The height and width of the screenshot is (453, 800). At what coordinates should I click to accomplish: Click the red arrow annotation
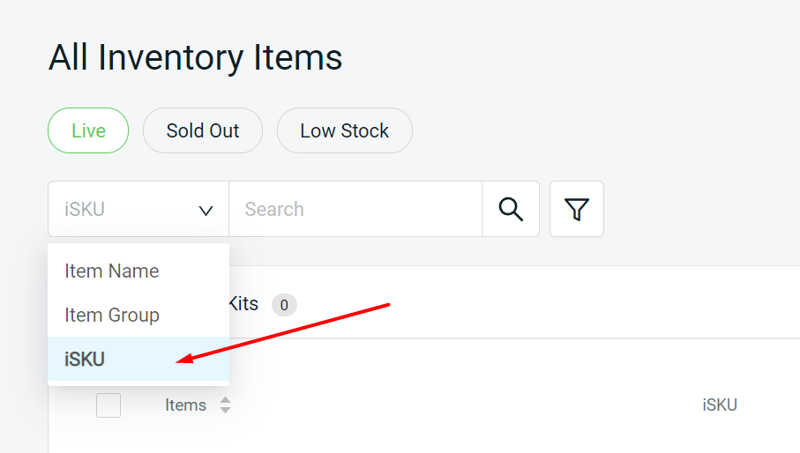tap(282, 332)
